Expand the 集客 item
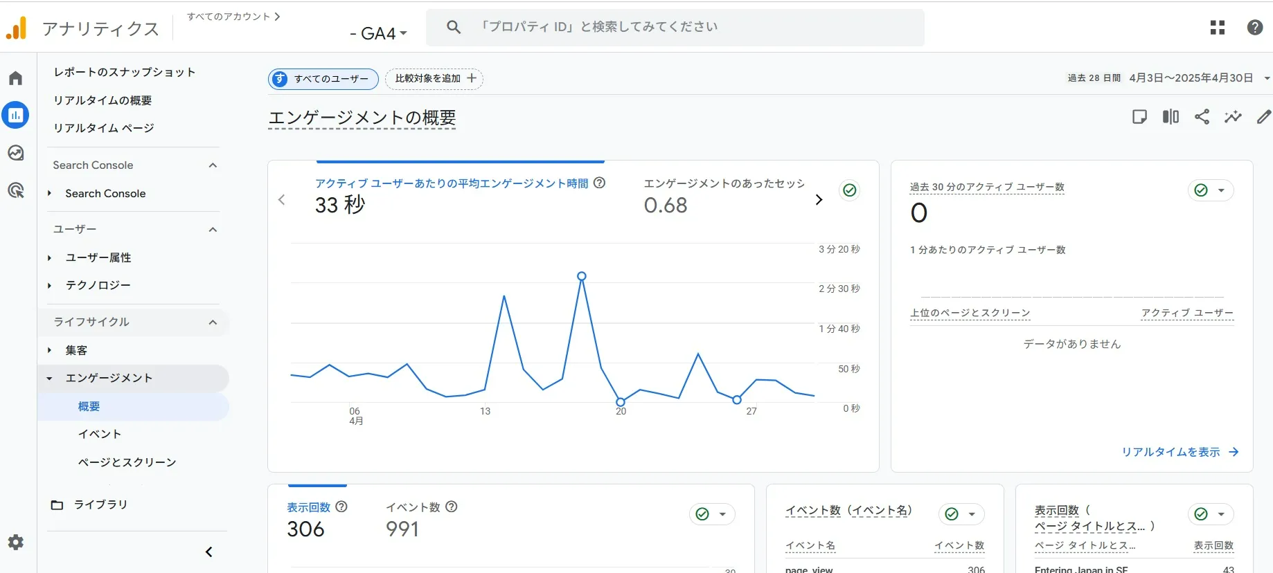This screenshot has height=573, width=1273. pyautogui.click(x=49, y=350)
